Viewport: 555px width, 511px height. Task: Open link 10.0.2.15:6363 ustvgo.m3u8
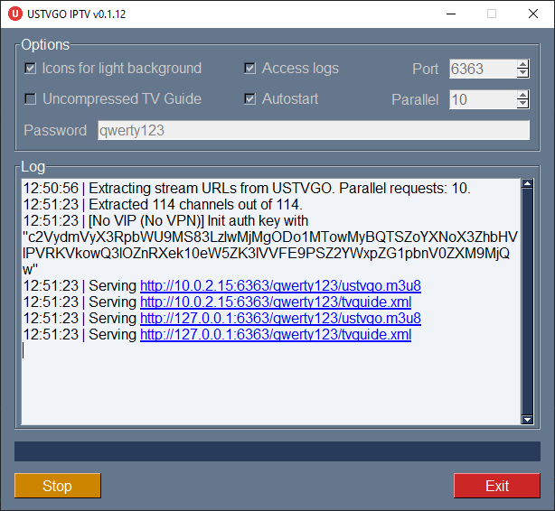tap(280, 285)
